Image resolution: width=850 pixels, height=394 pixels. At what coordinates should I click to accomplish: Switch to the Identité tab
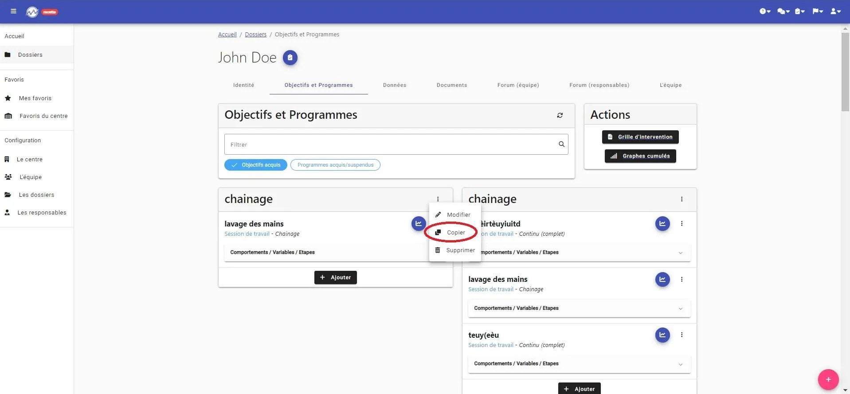244,85
